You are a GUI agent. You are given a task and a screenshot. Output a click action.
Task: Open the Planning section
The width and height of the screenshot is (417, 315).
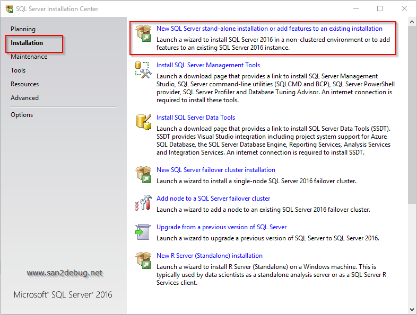(23, 29)
